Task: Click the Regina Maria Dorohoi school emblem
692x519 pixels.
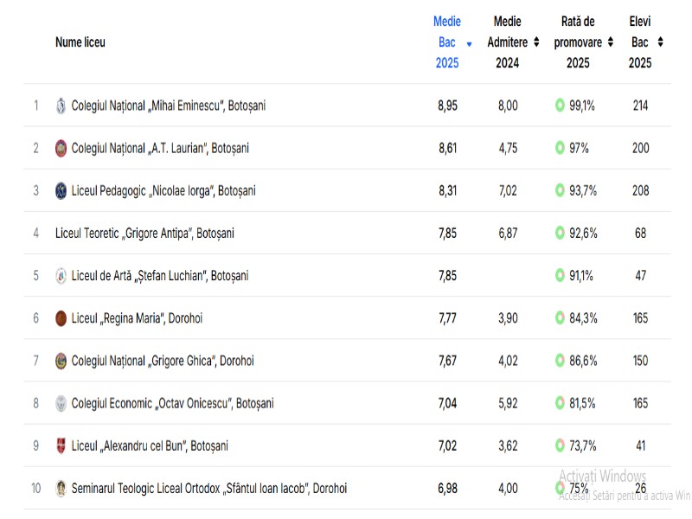Action: pyautogui.click(x=61, y=318)
